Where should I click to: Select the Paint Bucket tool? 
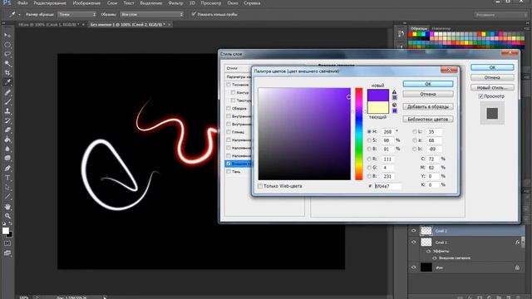click(x=7, y=140)
